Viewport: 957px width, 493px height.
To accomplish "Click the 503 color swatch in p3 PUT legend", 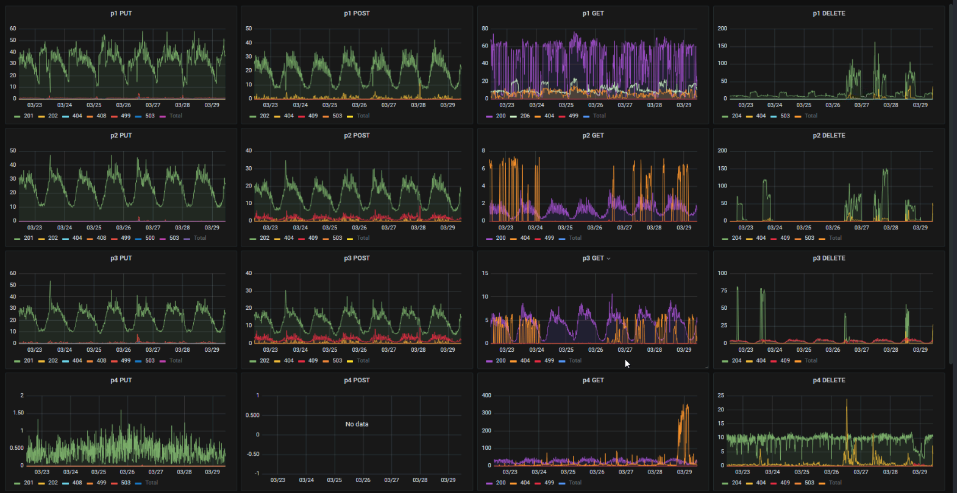I will point(138,361).
